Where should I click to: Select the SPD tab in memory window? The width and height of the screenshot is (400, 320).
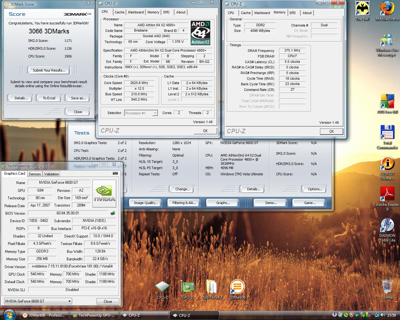pos(292,13)
